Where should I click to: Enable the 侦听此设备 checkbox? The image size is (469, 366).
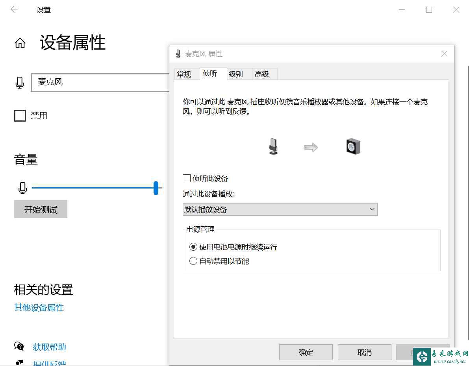pyautogui.click(x=187, y=178)
